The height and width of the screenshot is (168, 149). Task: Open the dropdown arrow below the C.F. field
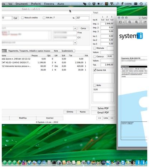point(75,43)
